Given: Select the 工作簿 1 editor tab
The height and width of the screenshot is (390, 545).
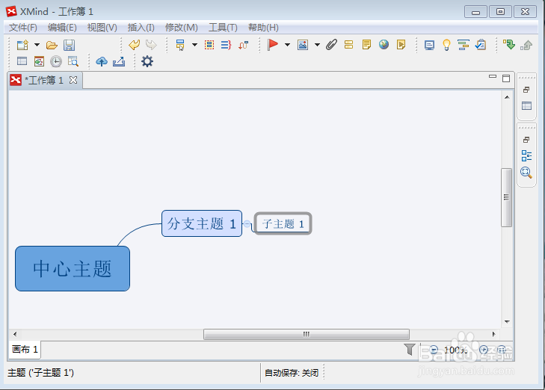Looking at the screenshot, I should point(44,80).
